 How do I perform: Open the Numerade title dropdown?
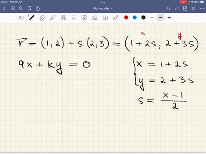click(103, 9)
